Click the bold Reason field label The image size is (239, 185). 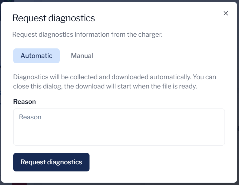25,102
